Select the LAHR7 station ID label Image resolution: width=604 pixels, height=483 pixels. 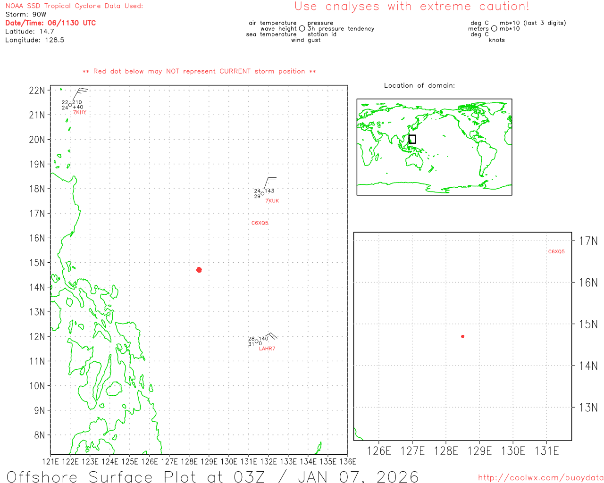(x=267, y=349)
